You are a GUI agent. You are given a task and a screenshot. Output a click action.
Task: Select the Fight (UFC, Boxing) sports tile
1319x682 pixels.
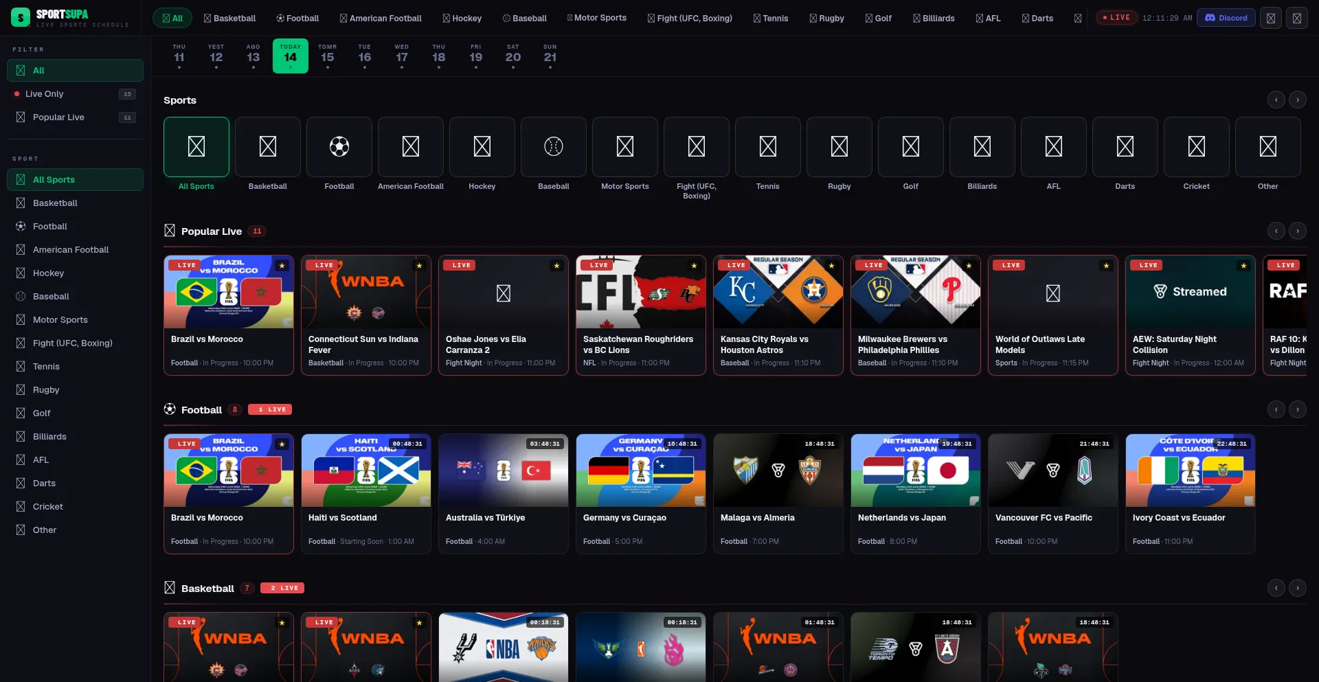click(x=697, y=147)
